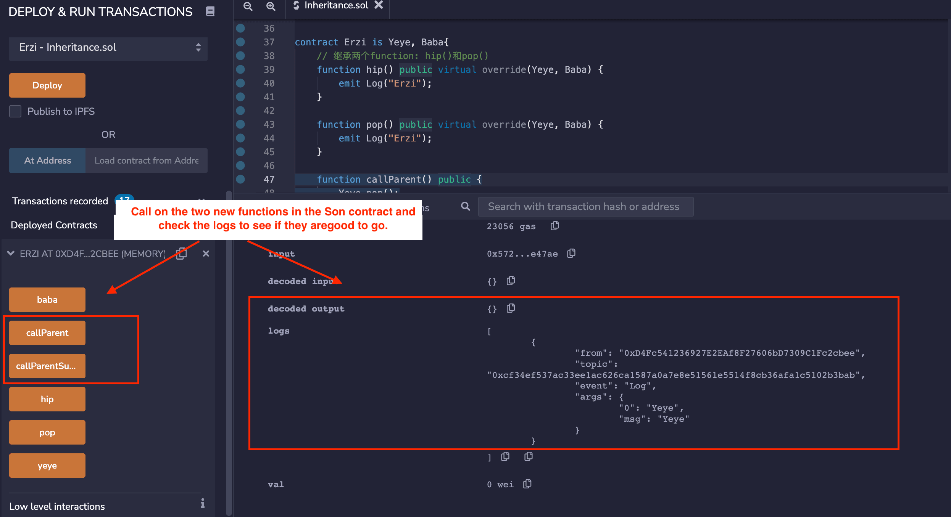Copy the deployed Erzi contract address

point(182,254)
